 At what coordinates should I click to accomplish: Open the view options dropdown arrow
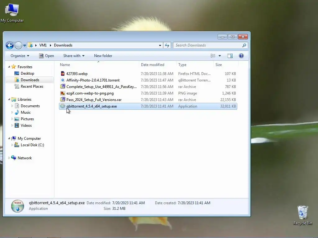pos(220,56)
